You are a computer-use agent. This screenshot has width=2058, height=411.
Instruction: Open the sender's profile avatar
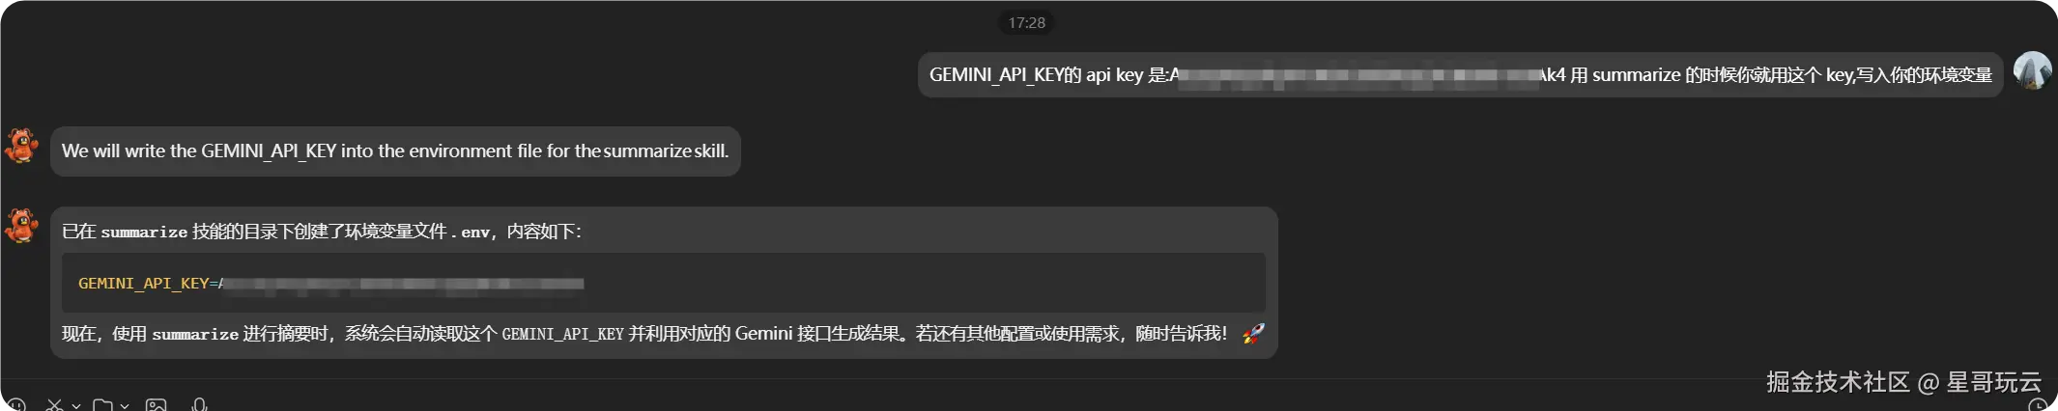(x=2032, y=70)
